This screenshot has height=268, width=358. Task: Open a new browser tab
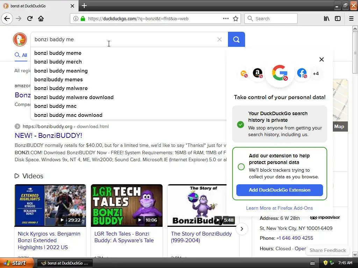coord(84,6)
